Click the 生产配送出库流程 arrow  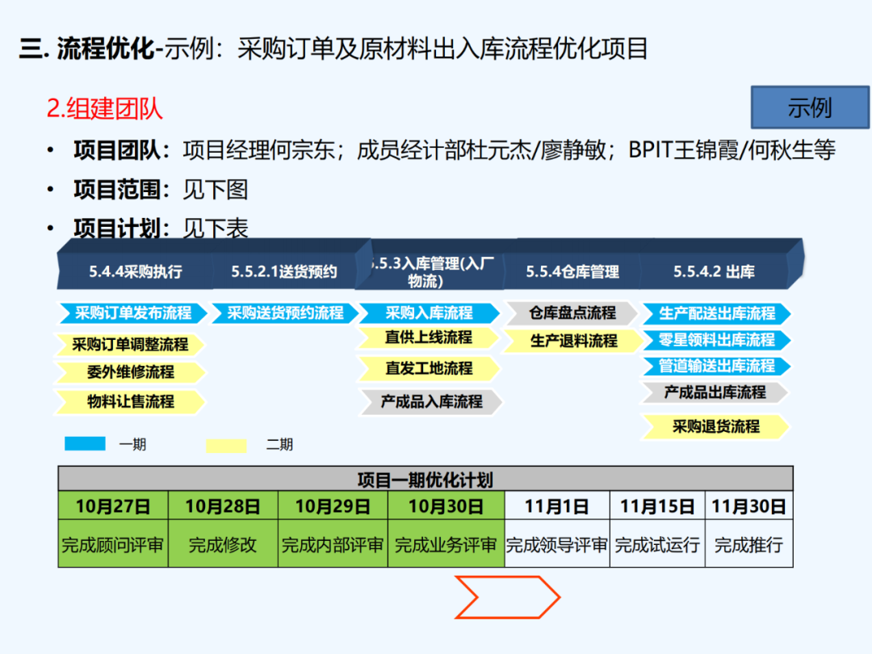[x=716, y=313]
